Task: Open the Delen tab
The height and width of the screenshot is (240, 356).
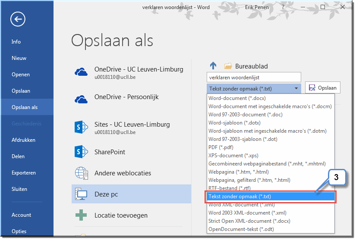Action: click(x=18, y=156)
